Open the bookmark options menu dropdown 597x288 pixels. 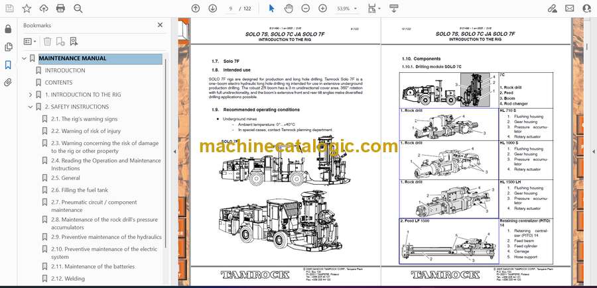30,41
